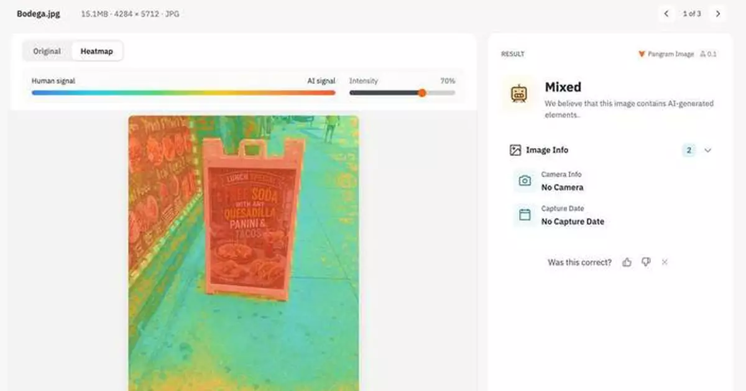
Task: Click the 'RESULT' panel header
Action: pos(513,54)
